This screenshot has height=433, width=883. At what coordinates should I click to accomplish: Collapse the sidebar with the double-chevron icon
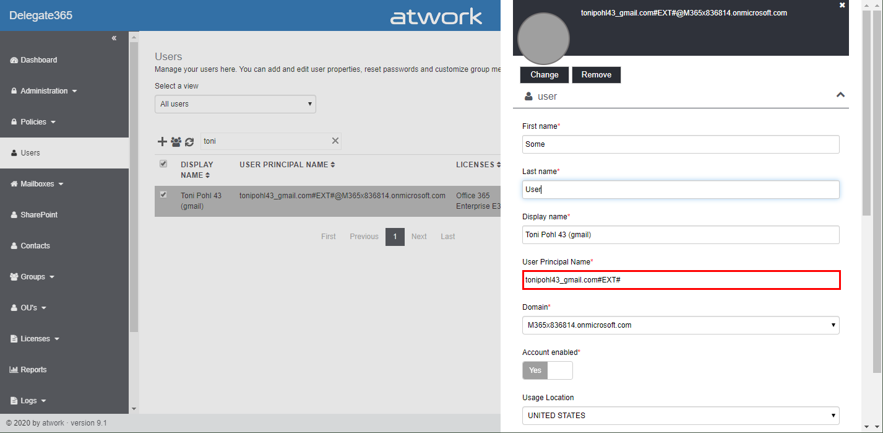point(114,38)
